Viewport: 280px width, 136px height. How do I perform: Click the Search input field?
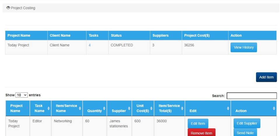point(251,96)
